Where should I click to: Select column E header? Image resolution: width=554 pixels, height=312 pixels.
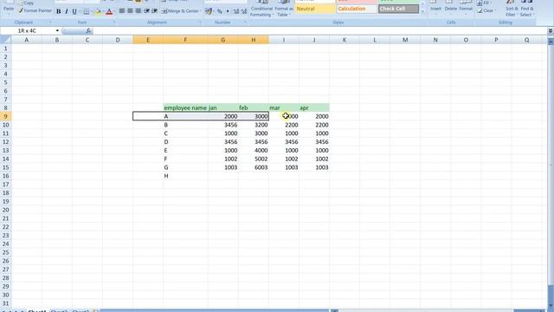point(148,40)
